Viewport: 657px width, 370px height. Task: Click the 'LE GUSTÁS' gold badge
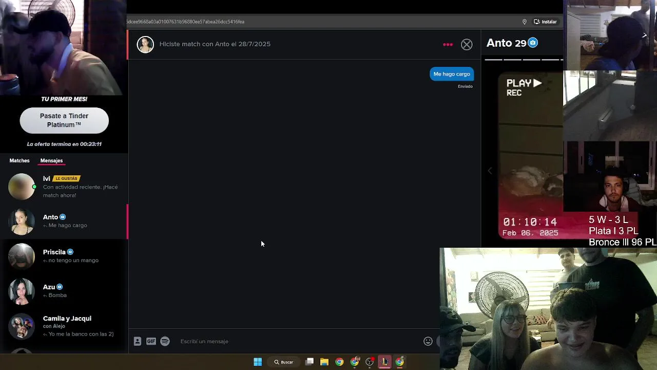click(67, 178)
